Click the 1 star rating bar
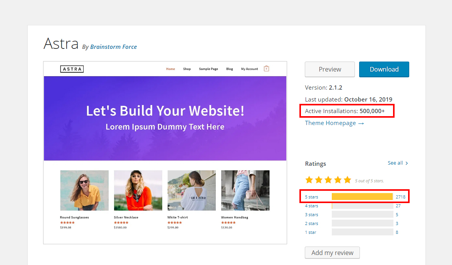The height and width of the screenshot is (265, 452). (x=363, y=232)
